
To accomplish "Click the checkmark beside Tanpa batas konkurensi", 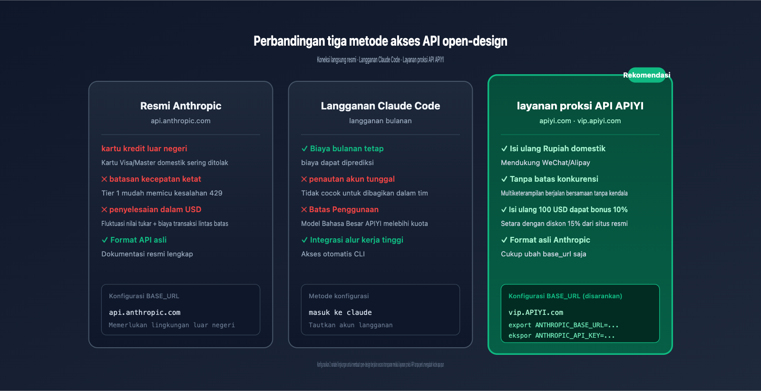I will point(504,179).
